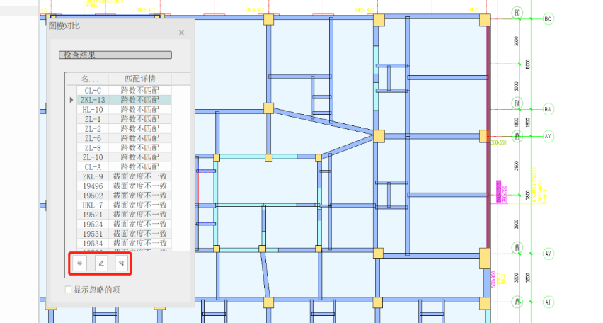Select the ZL-6 row
This screenshot has width=603, height=323.
pyautogui.click(x=124, y=138)
